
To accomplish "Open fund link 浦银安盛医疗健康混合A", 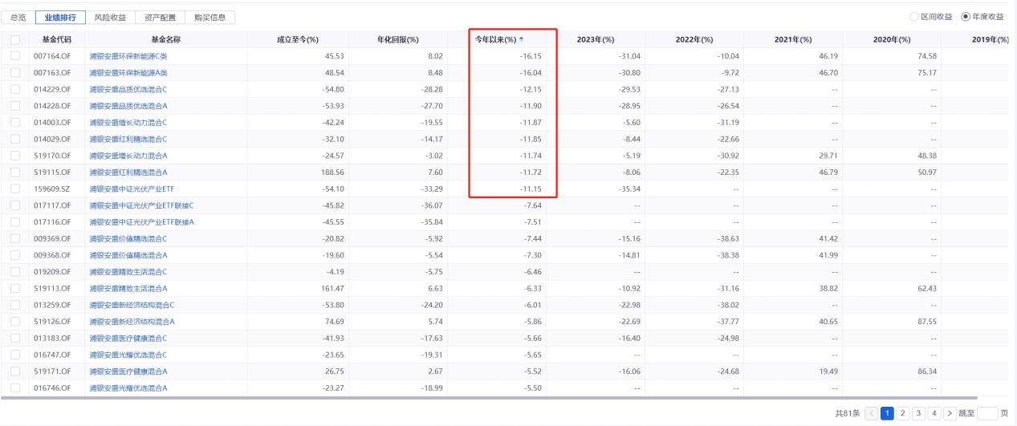I will coord(128,371).
